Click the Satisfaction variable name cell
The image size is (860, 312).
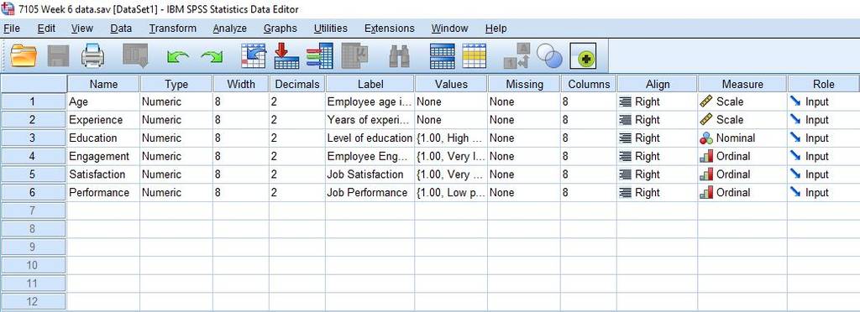103,174
